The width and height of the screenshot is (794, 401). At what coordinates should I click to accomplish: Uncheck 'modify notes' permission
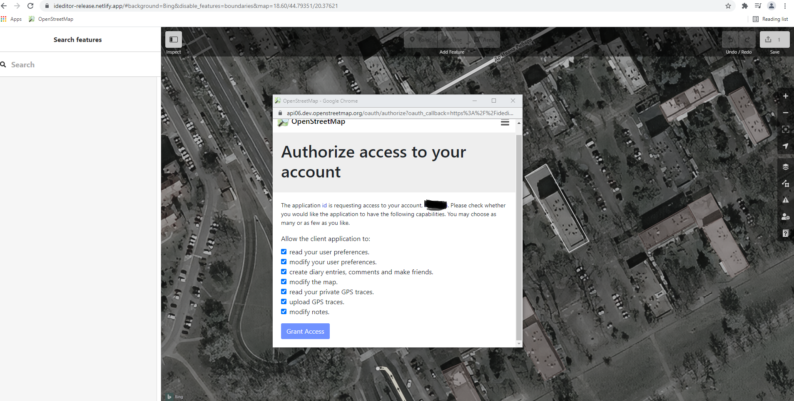284,312
